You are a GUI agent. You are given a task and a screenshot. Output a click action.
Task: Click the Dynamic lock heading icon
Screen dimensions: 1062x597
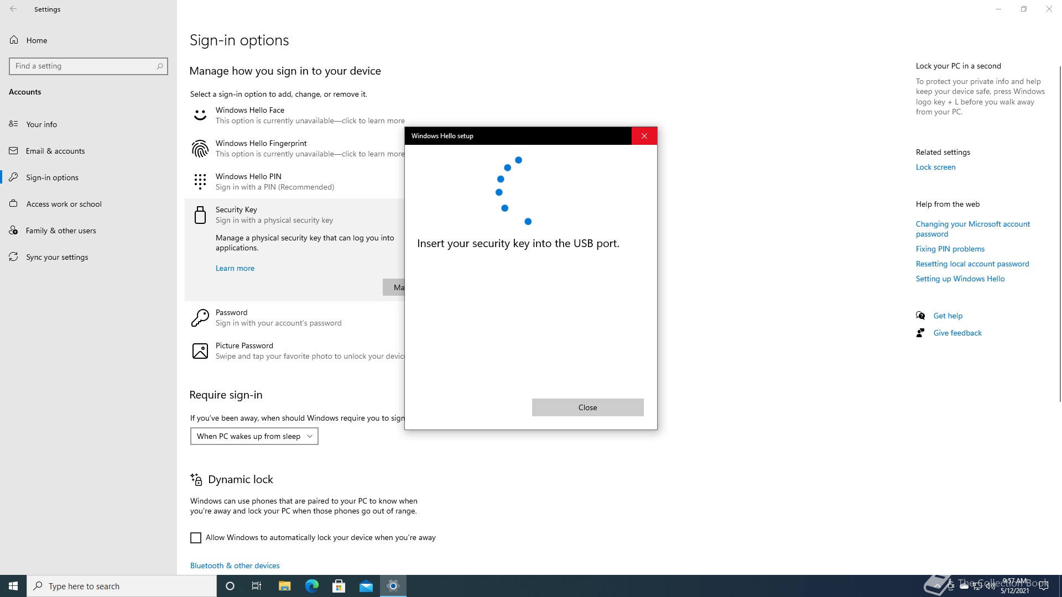[196, 479]
